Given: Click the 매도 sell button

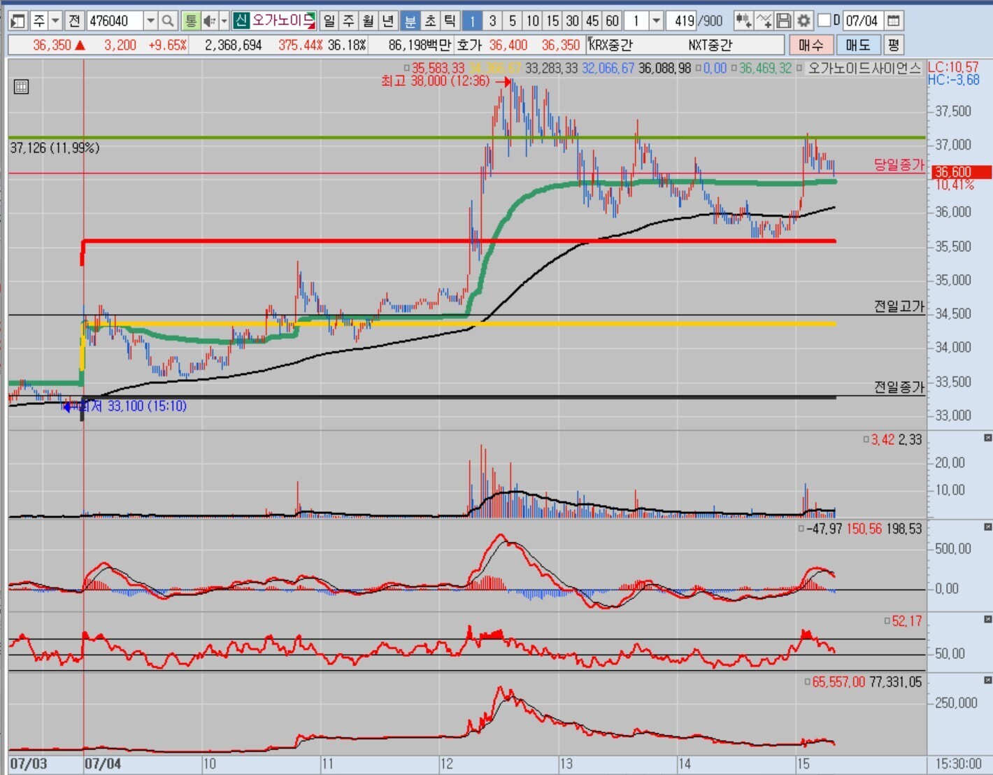Looking at the screenshot, I should point(857,45).
